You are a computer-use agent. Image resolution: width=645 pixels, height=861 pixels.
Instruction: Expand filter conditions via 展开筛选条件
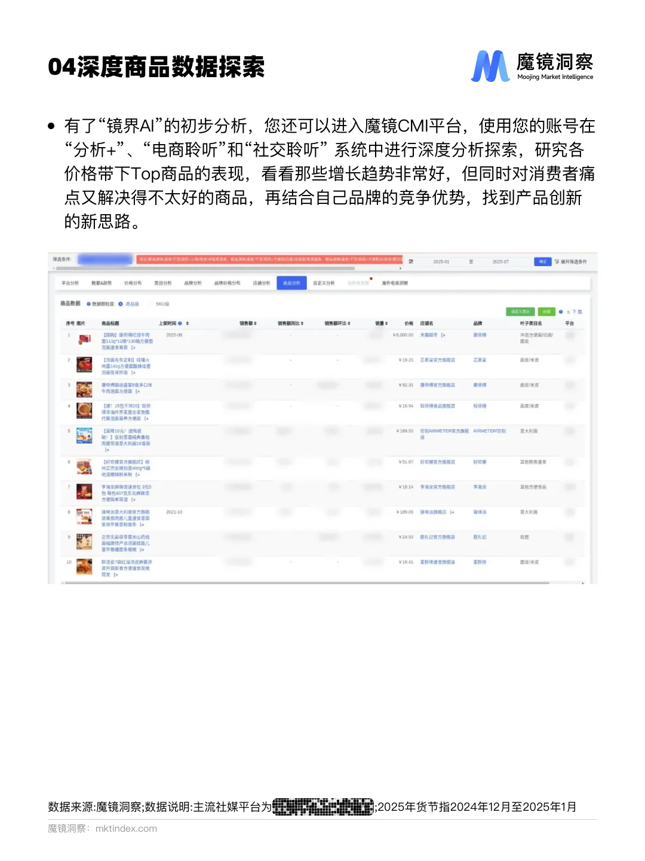570,261
